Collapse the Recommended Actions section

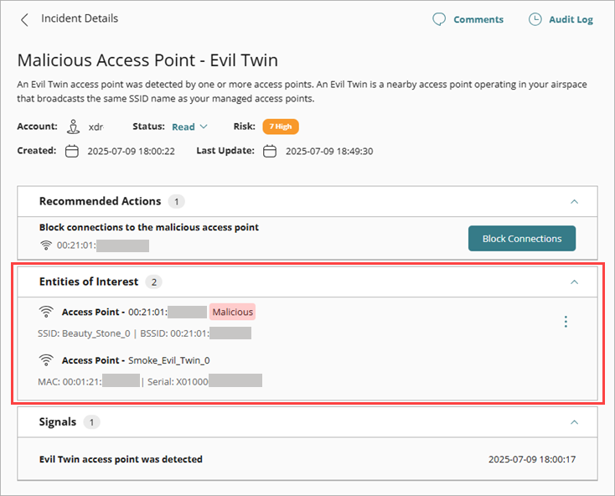pos(574,202)
